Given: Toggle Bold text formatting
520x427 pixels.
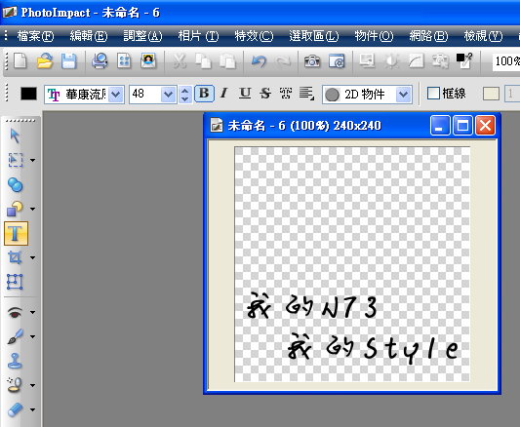Looking at the screenshot, I should pos(204,94).
